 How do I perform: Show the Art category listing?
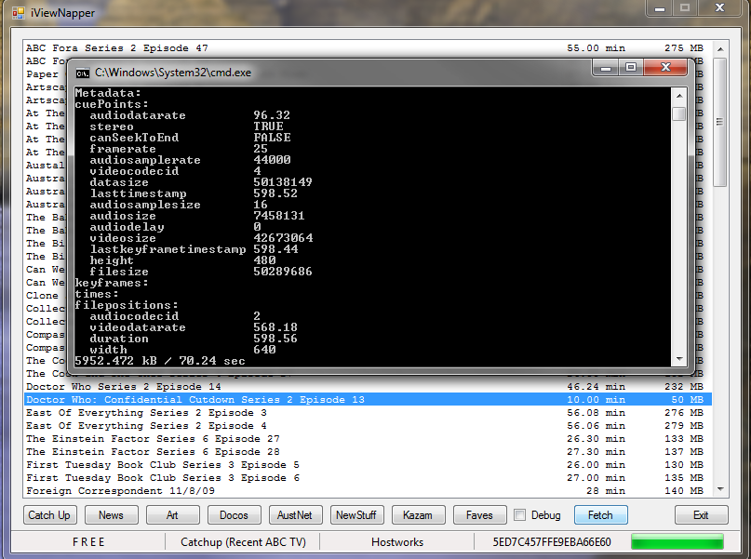pyautogui.click(x=172, y=515)
